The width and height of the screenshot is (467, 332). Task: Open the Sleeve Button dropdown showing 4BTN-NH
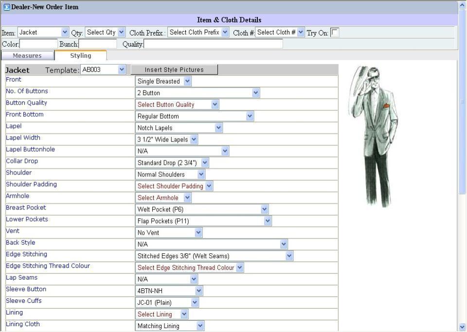click(169, 290)
